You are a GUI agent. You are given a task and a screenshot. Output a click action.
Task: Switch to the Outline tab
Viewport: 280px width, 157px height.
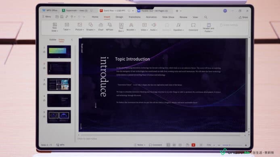point(53,39)
